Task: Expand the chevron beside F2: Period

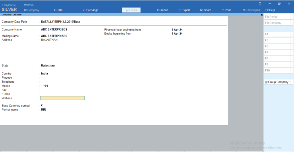Action: point(292,17)
